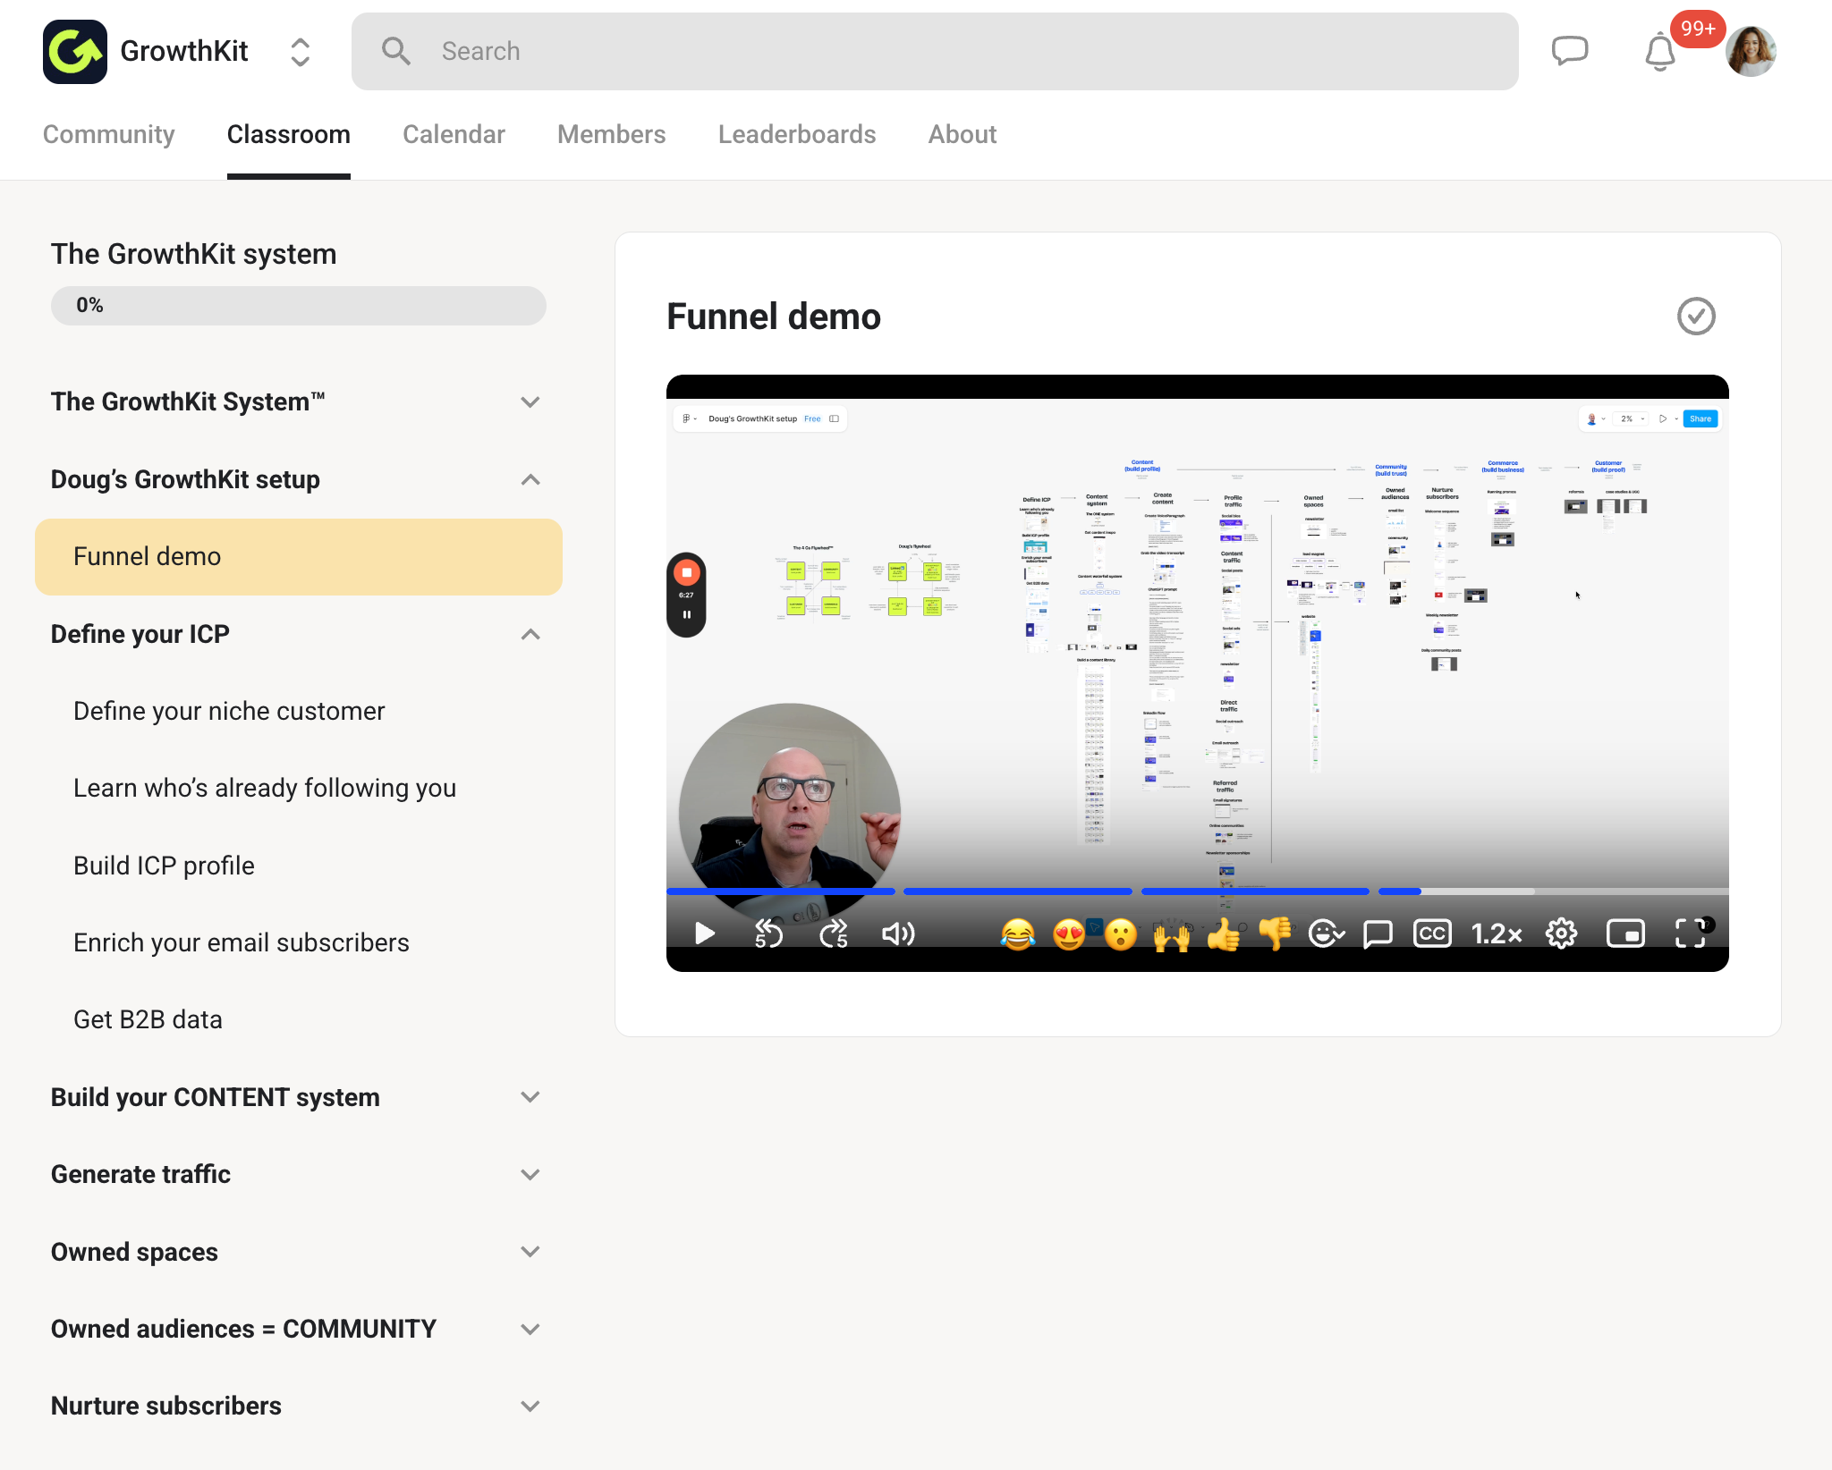
Task: Mark Funnel demo lesson as complete
Action: click(1696, 317)
